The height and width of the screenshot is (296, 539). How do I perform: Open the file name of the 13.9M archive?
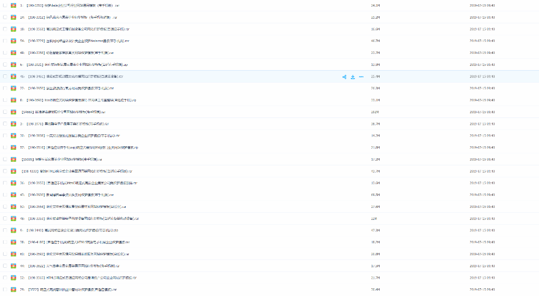click(x=77, y=183)
